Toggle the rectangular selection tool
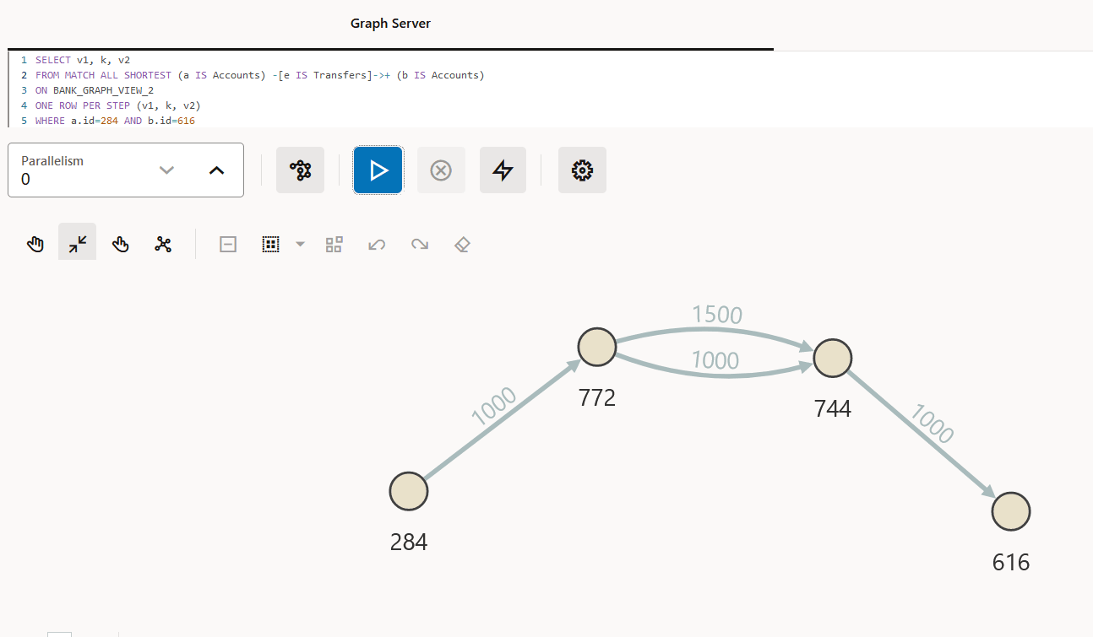This screenshot has width=1093, height=637. pos(270,244)
